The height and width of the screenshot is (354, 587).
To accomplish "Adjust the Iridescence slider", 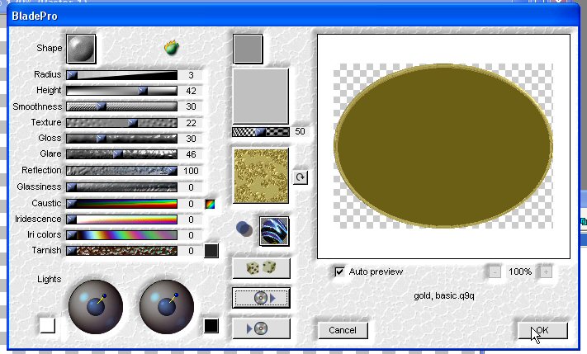I will (121, 219).
